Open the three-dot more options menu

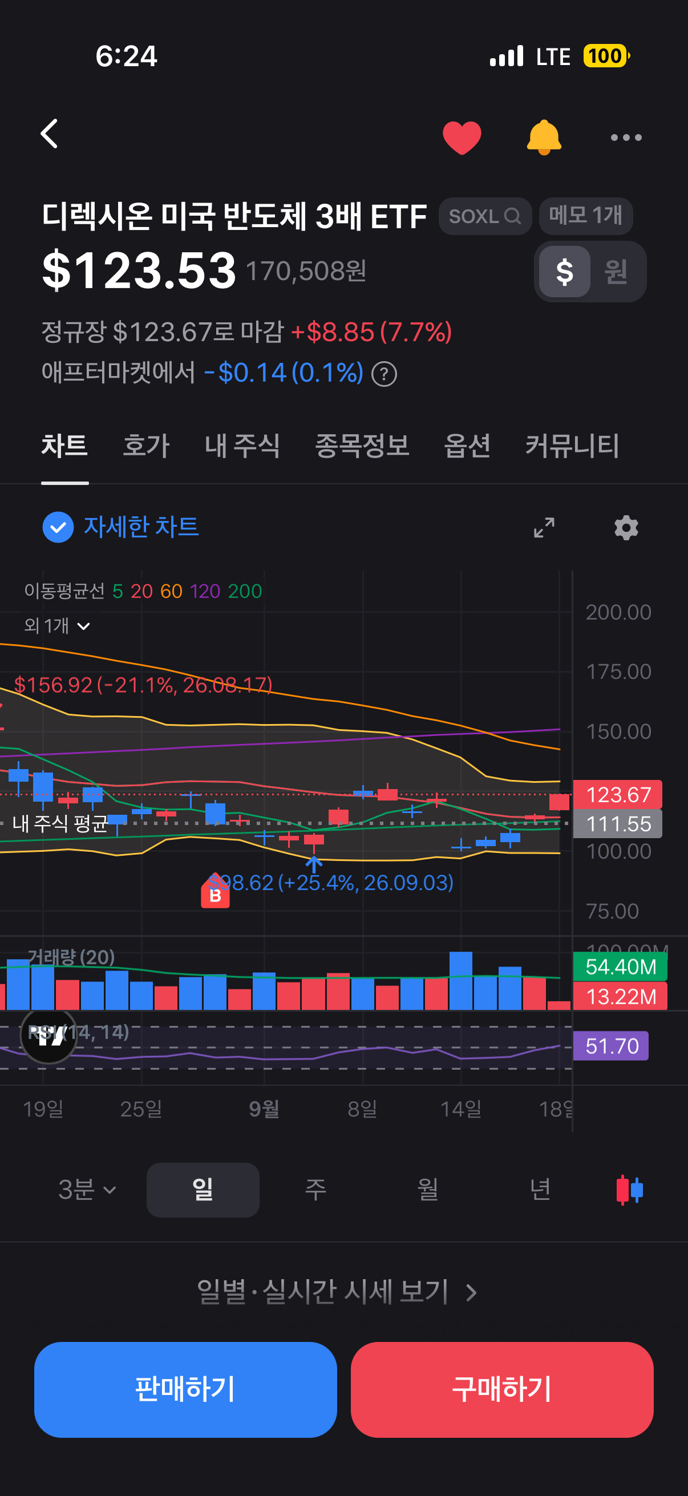[626, 138]
